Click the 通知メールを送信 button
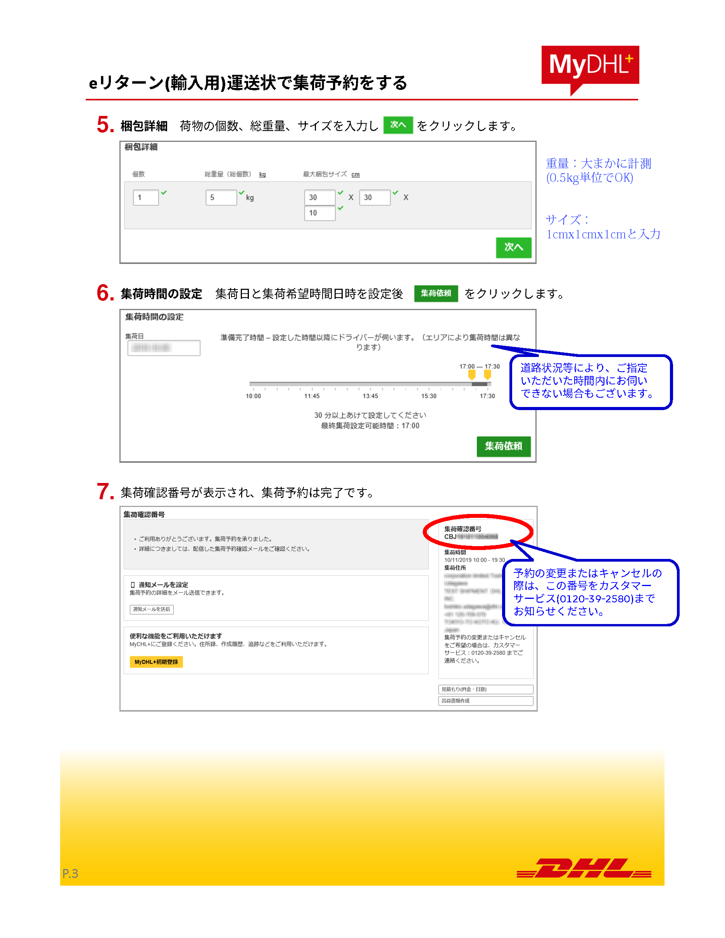This screenshot has height=938, width=725. tap(152, 609)
